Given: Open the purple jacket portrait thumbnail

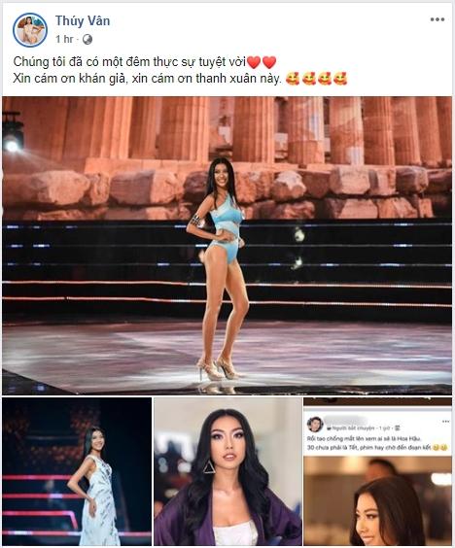Looking at the screenshot, I should click(227, 471).
